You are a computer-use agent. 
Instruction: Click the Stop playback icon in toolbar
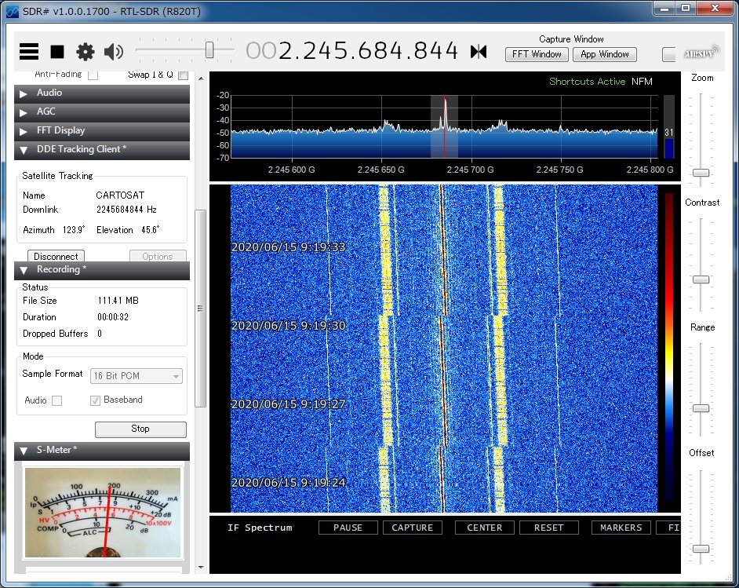pyautogui.click(x=56, y=51)
